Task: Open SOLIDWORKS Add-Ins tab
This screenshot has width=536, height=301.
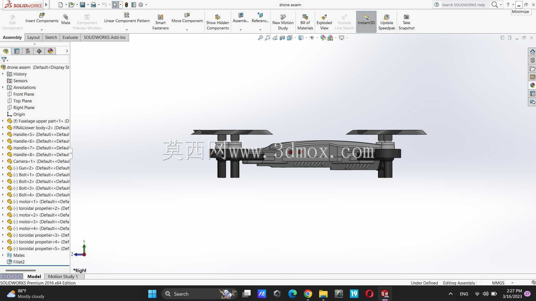Action: click(105, 37)
